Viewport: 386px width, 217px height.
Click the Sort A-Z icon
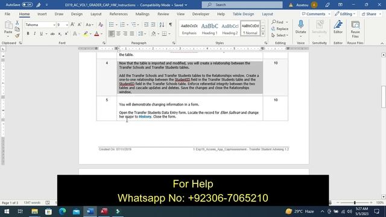[162, 25]
